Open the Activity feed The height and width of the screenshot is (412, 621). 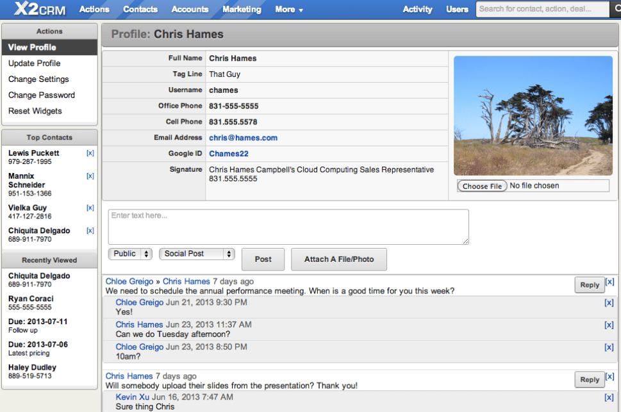[x=417, y=9]
